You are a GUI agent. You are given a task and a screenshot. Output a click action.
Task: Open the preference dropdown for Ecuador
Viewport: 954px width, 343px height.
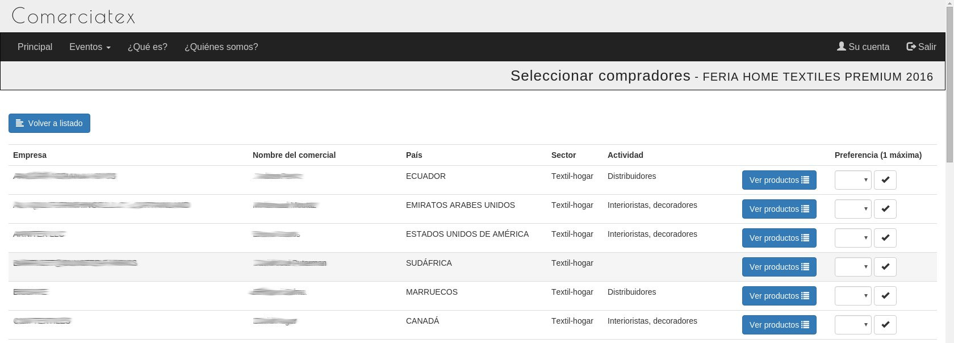[853, 180]
